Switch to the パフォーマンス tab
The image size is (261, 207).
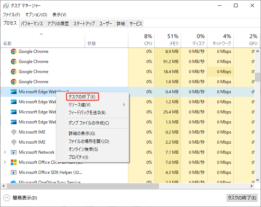(32, 24)
